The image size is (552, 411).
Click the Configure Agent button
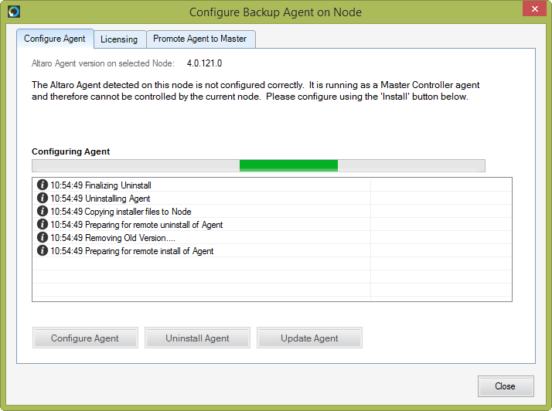tap(85, 338)
